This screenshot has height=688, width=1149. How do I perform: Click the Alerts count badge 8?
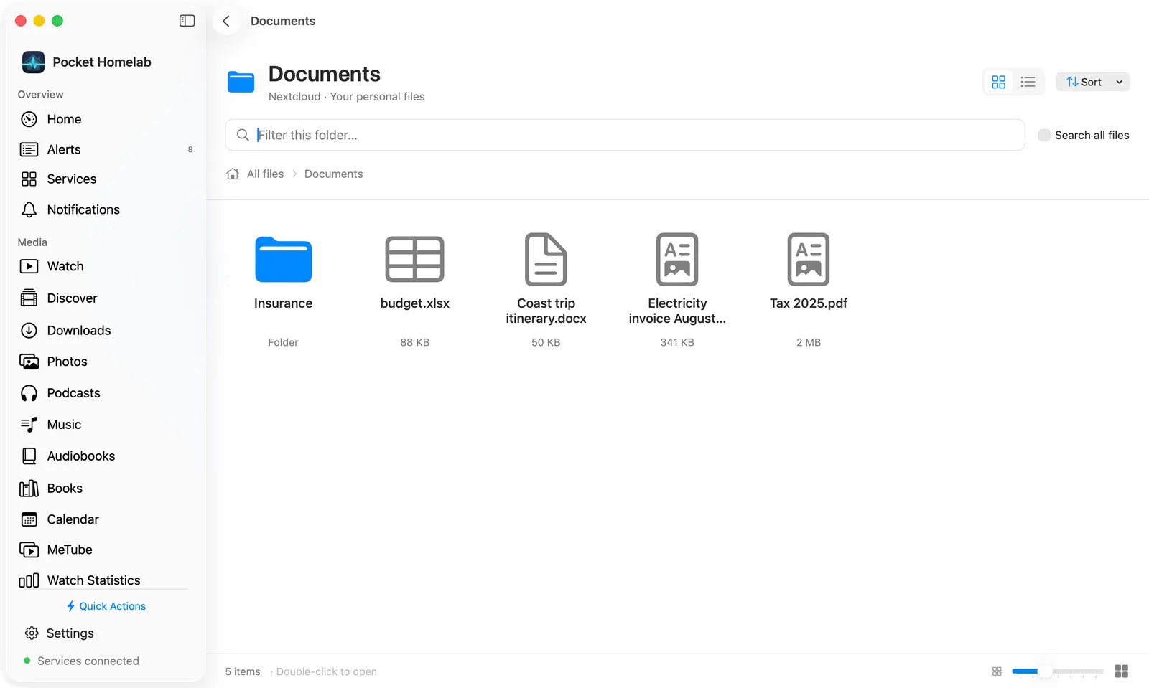(190, 150)
